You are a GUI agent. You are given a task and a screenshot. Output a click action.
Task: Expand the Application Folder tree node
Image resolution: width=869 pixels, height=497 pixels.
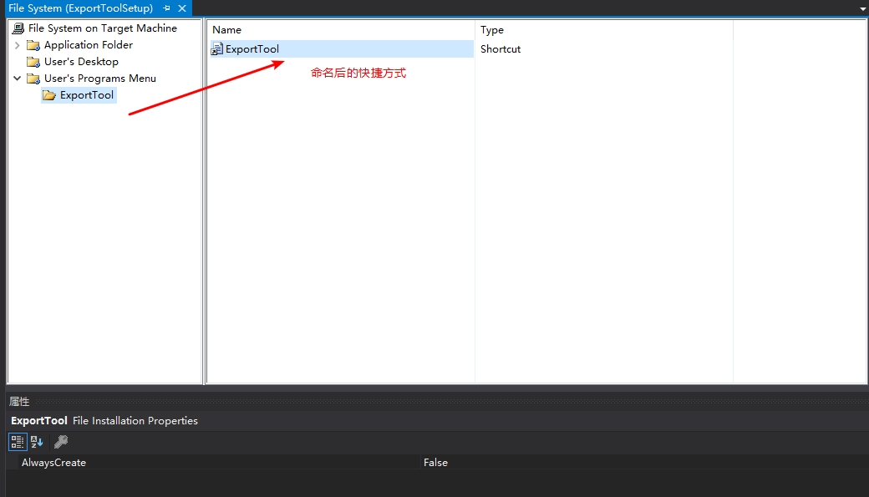18,45
